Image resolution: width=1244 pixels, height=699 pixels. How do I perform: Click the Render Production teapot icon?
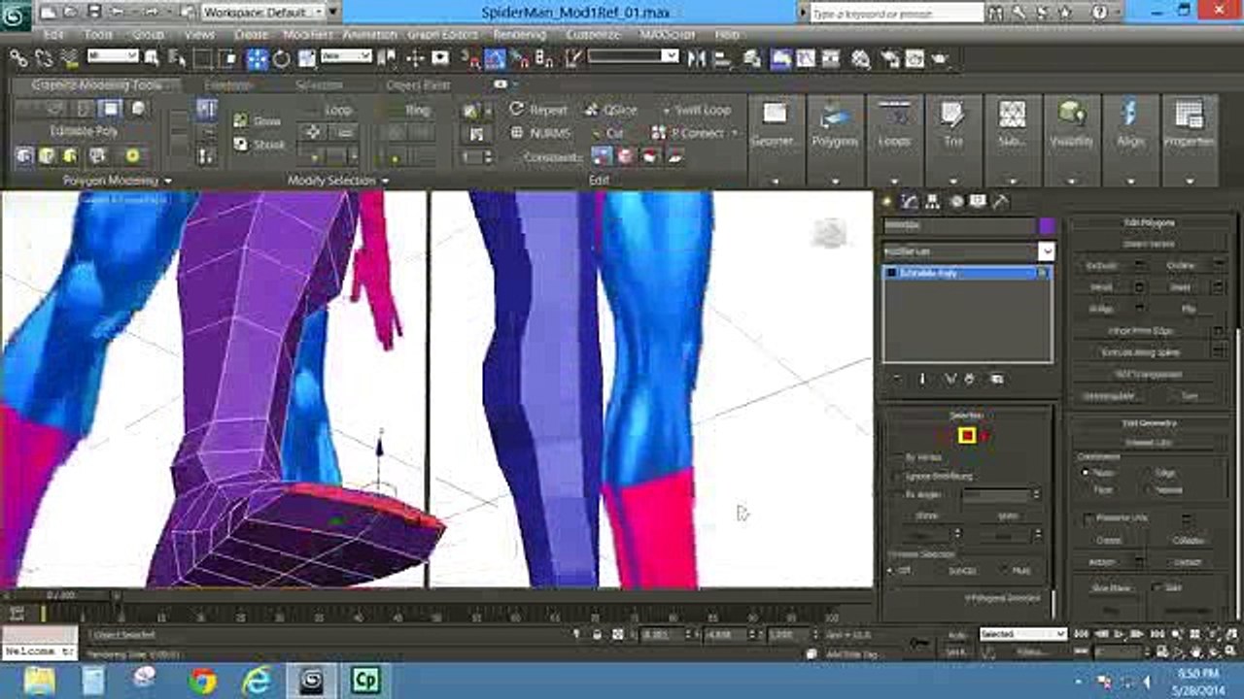click(940, 58)
